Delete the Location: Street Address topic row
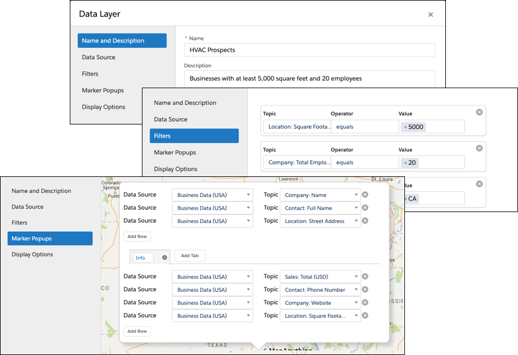The image size is (518, 355). pyautogui.click(x=365, y=221)
